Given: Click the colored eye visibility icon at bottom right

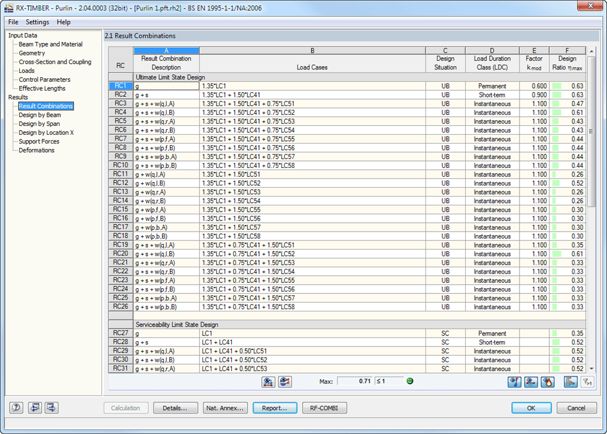Looking at the screenshot, I should click(514, 382).
